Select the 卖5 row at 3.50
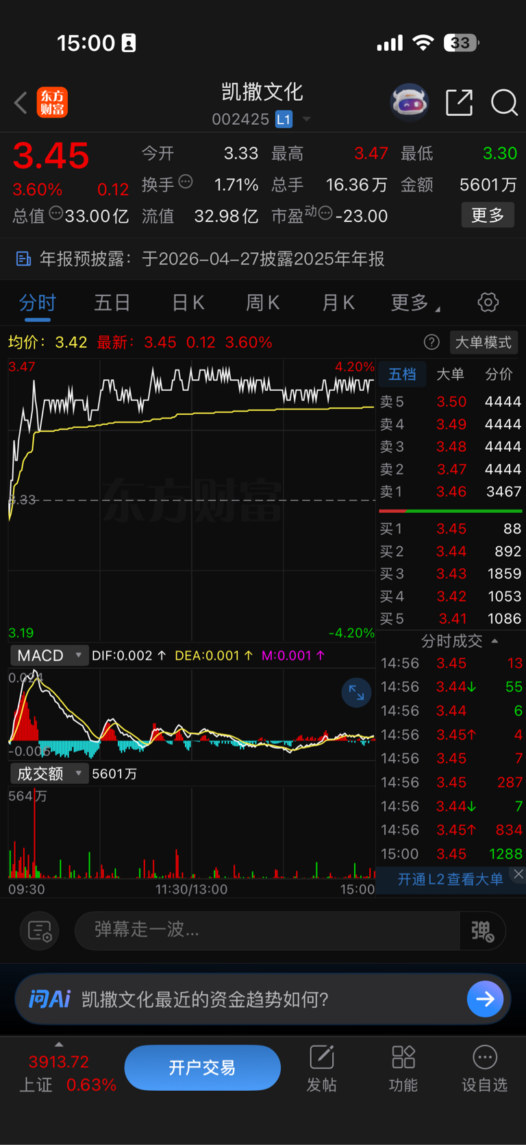 coord(451,402)
